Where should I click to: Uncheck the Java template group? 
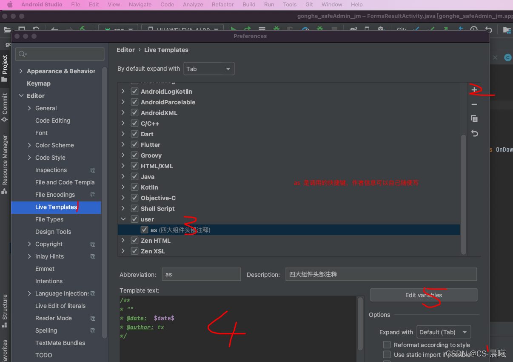pos(134,177)
